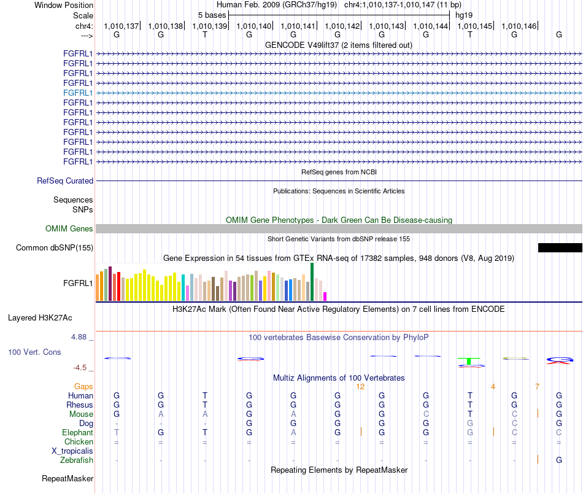
Task: Click the gray OMIM Genes item bar
Action: tap(339, 229)
